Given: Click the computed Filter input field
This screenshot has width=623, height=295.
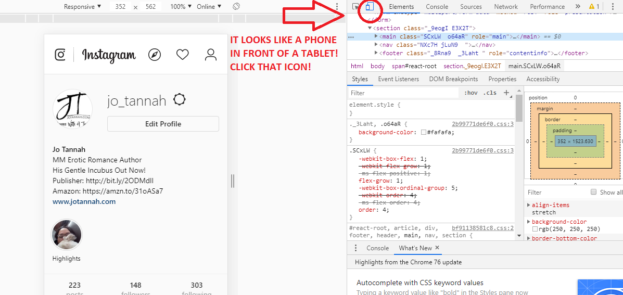Looking at the screenshot, I should (x=556, y=192).
